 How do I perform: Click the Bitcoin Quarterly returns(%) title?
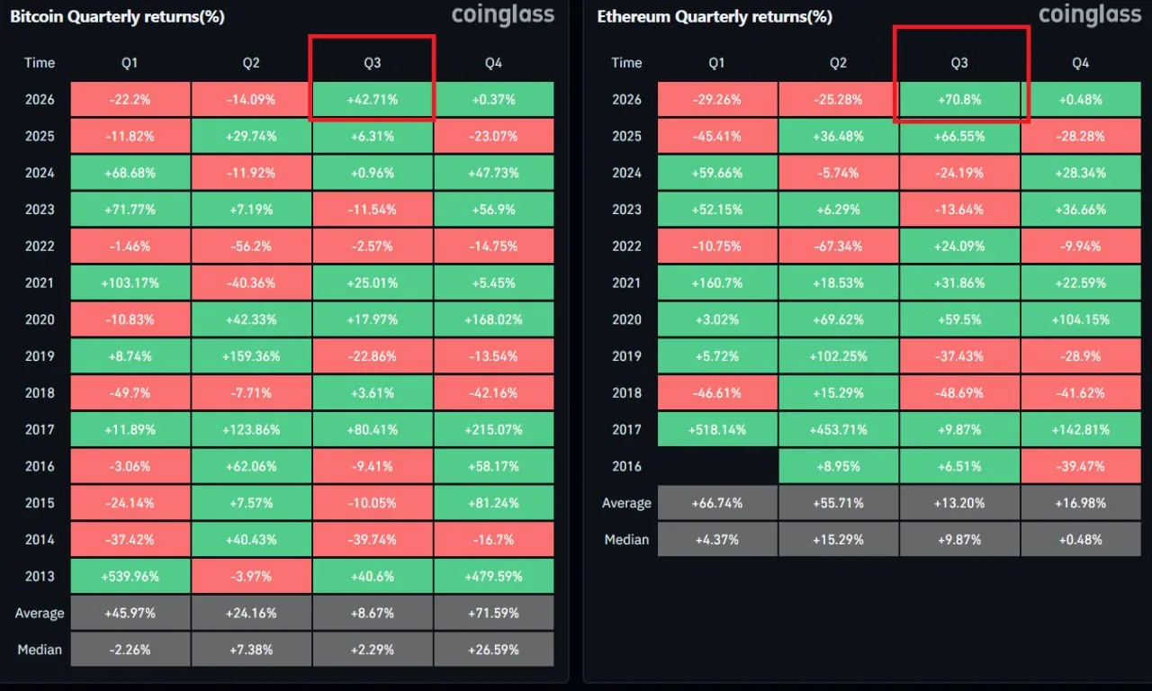pos(117,16)
